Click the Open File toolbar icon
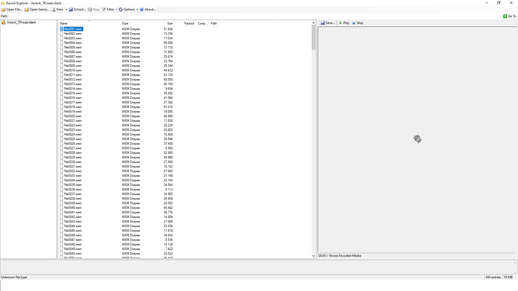The image size is (518, 291). coord(4,9)
